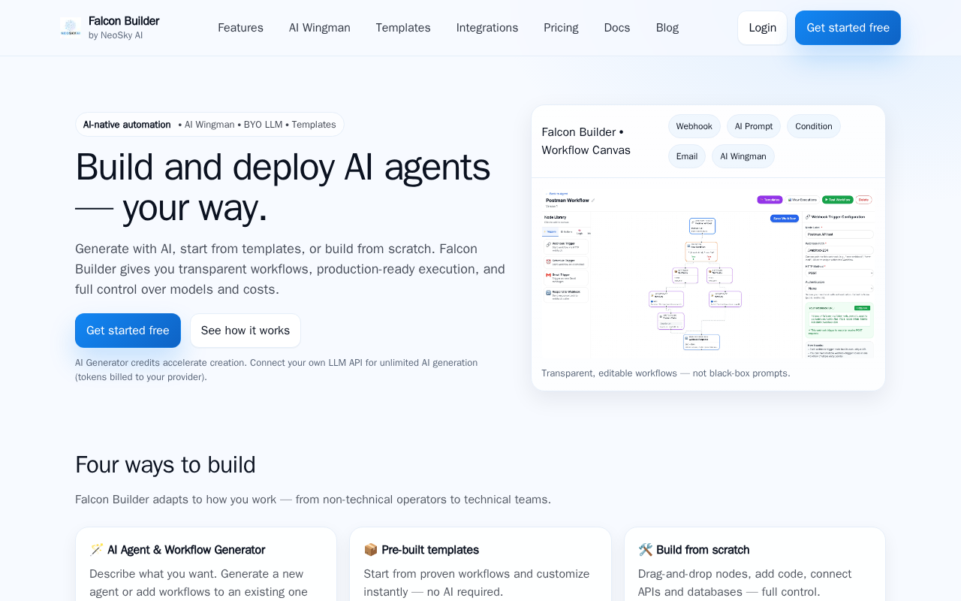This screenshot has width=961, height=601.
Task: Click the Login button
Action: (762, 28)
